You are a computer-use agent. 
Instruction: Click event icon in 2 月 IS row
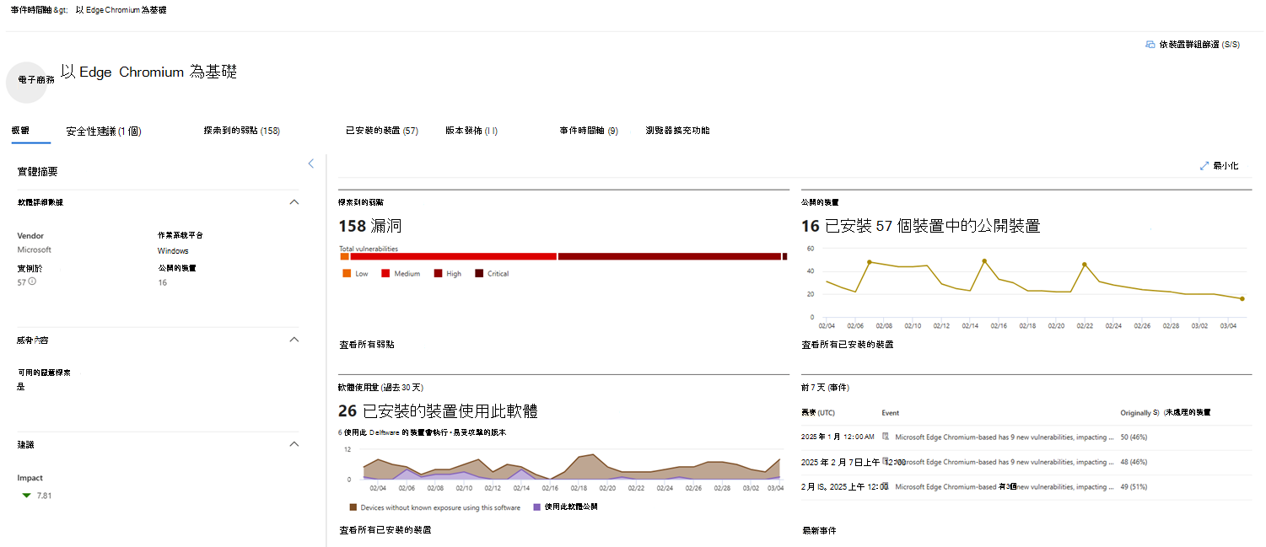click(886, 486)
